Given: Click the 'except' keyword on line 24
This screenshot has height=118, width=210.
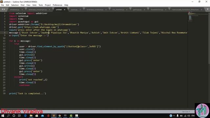Looking at the screenshot, I should (x=18, y=77).
